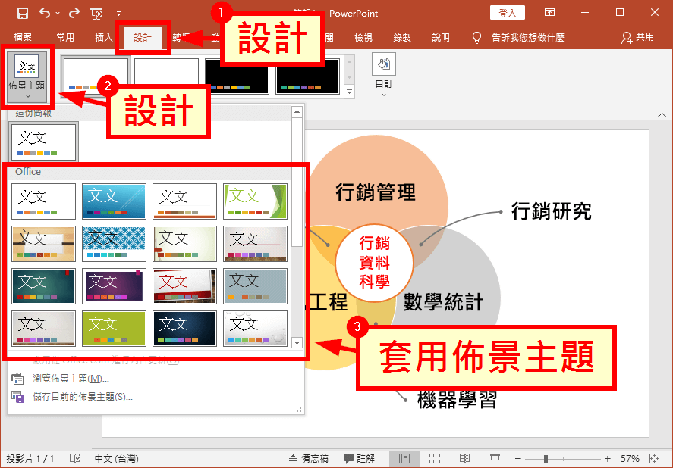Apply white theme with orange bottom line

tap(184, 201)
